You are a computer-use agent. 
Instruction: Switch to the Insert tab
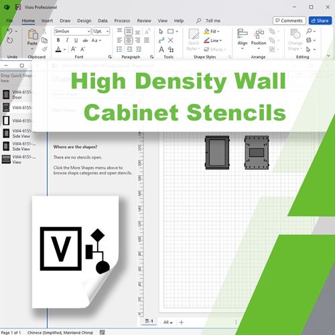47,21
